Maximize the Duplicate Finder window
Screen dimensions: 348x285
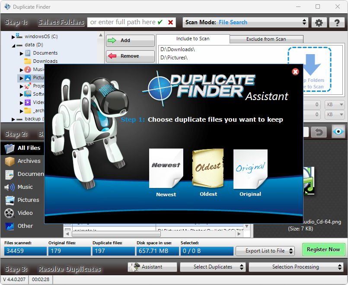click(318, 6)
